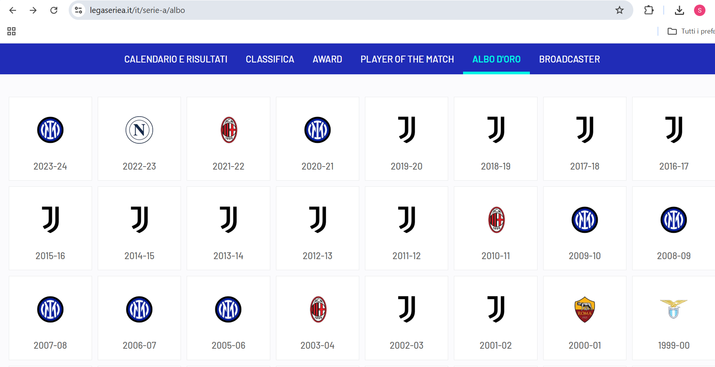This screenshot has height=367, width=715.
Task: Open the Award tab
Action: coord(327,59)
